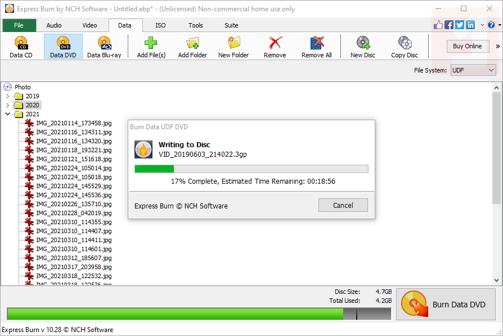503x336 pixels.
Task: Select the 2020 folder
Action: pyautogui.click(x=33, y=105)
